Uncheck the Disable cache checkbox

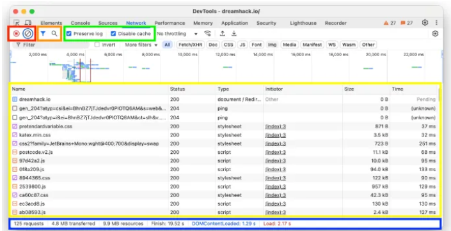tap(113, 34)
